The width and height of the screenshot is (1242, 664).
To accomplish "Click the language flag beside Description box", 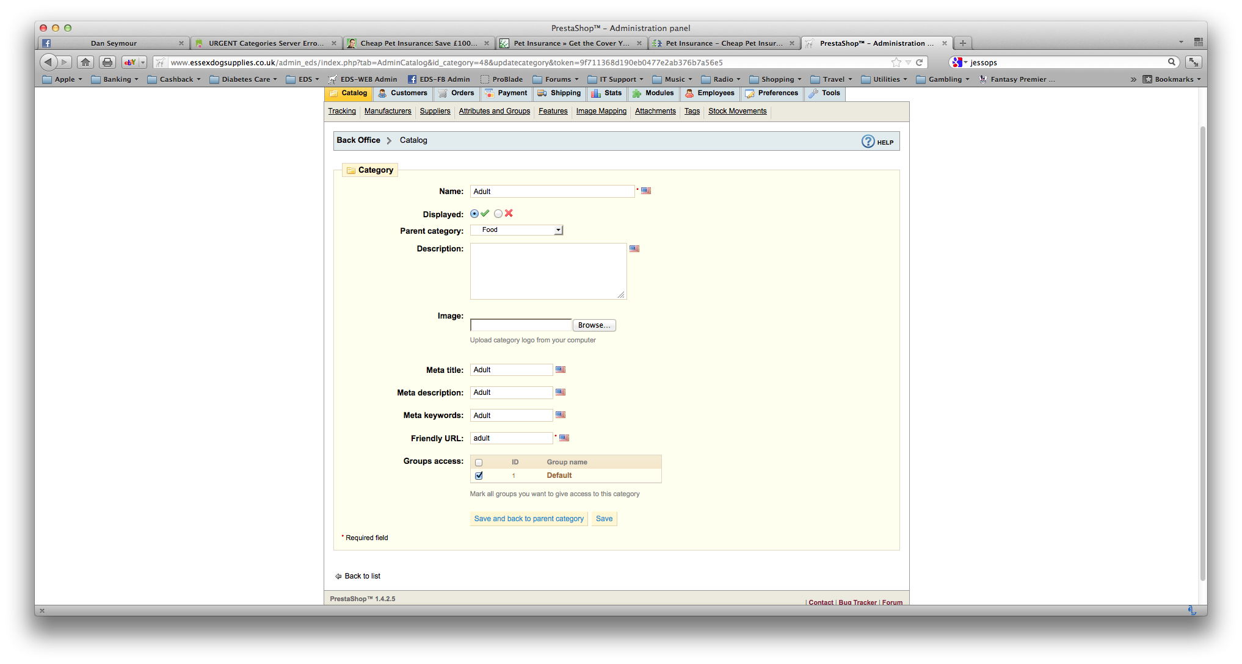I will [634, 248].
